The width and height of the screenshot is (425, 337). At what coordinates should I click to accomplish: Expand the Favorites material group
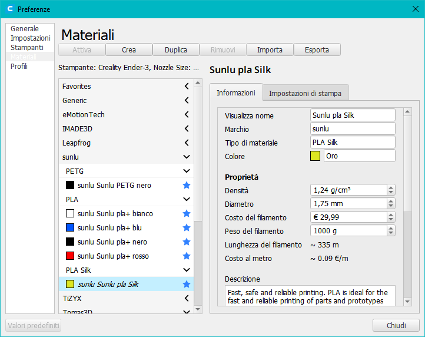click(x=187, y=86)
